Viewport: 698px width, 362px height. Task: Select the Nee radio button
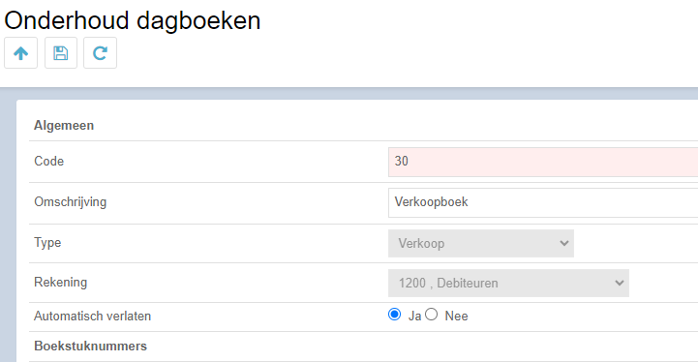(x=432, y=315)
